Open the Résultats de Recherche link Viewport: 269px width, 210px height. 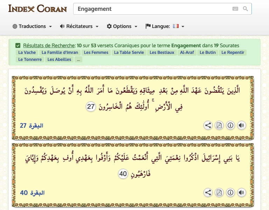coord(49,45)
